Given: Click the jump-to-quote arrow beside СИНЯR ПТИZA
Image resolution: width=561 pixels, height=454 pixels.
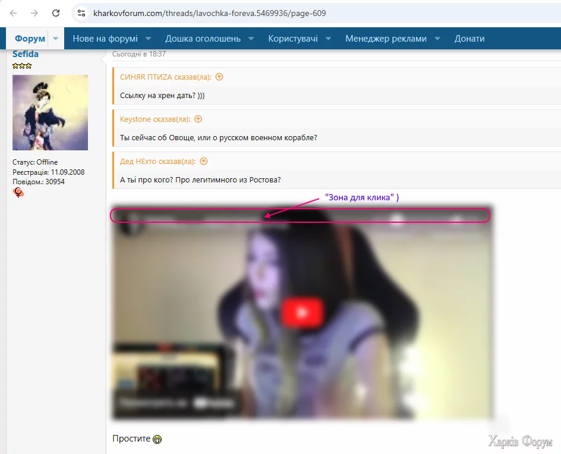Looking at the screenshot, I should pyautogui.click(x=219, y=77).
